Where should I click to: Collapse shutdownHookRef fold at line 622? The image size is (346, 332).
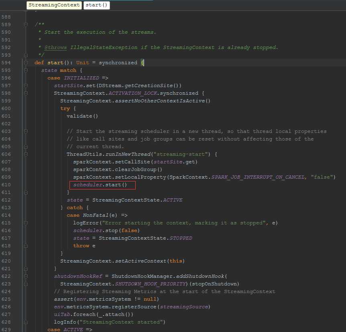click(x=26, y=276)
